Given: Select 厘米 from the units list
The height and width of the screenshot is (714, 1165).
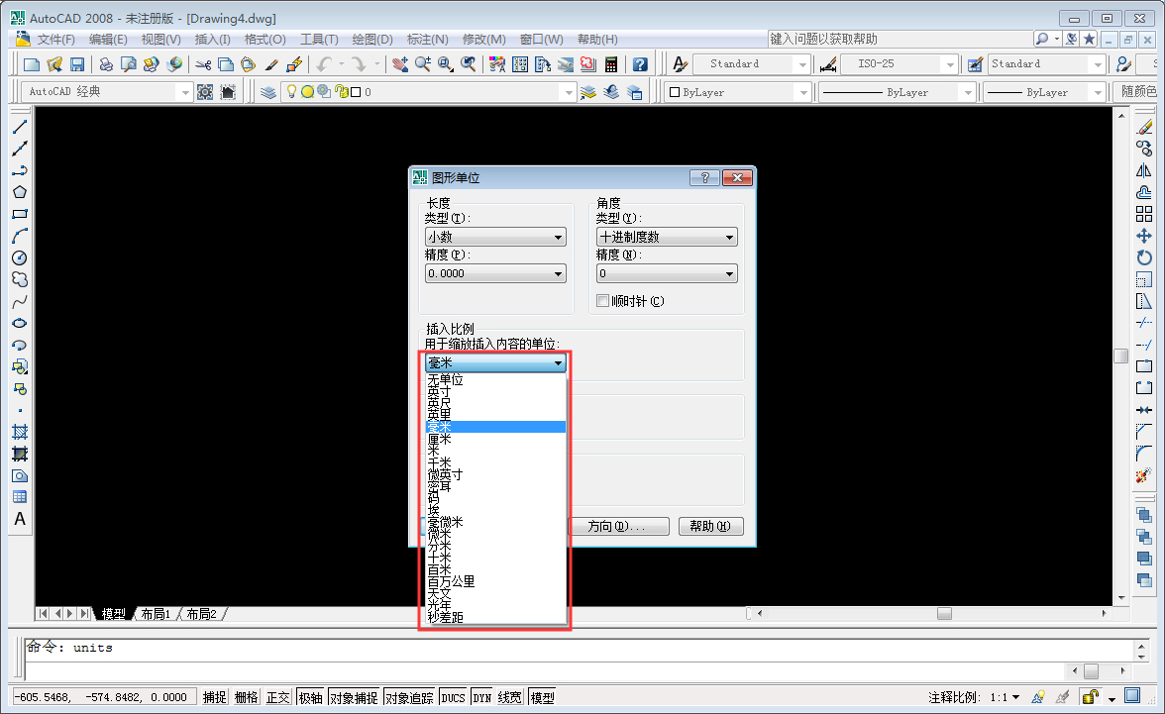Looking at the screenshot, I should pos(441,439).
